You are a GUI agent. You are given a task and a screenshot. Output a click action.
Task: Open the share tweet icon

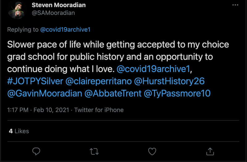(210, 151)
